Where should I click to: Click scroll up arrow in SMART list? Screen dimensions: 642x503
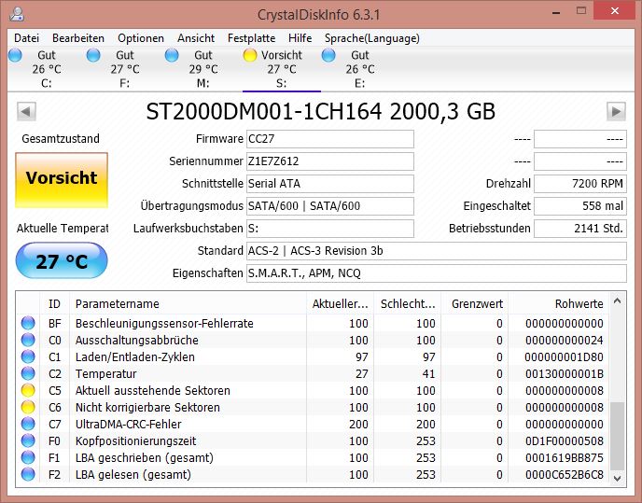coord(618,301)
